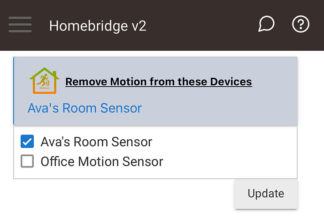Open the blue Ava's Room Sensor link
The height and width of the screenshot is (219, 324).
click(x=85, y=108)
